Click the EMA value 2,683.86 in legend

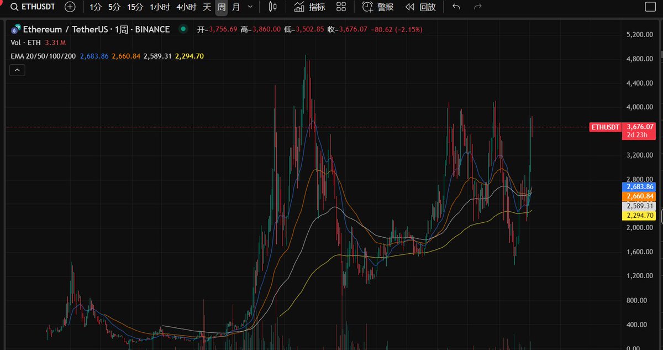pyautogui.click(x=94, y=56)
